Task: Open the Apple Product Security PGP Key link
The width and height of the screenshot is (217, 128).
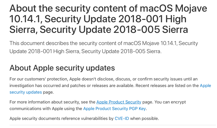Action: click(x=115, y=109)
